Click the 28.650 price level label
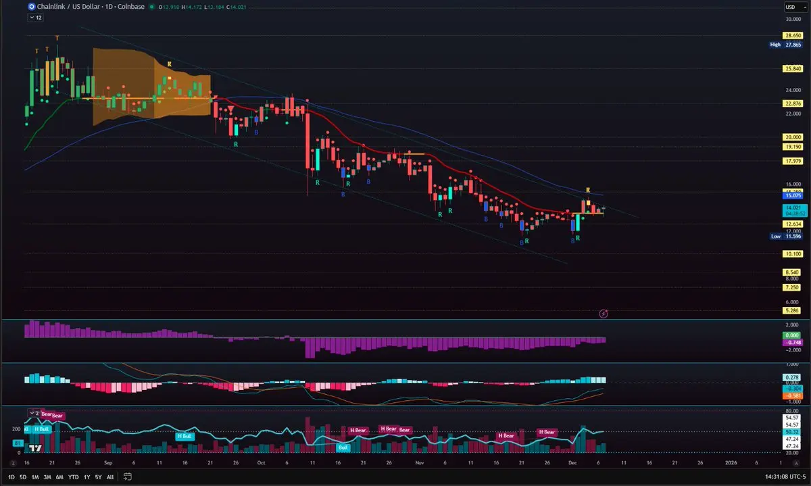 pyautogui.click(x=792, y=35)
